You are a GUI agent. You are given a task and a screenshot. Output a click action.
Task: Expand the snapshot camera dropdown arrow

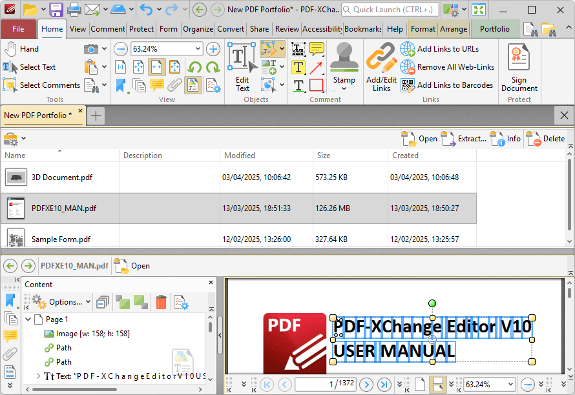[104, 49]
